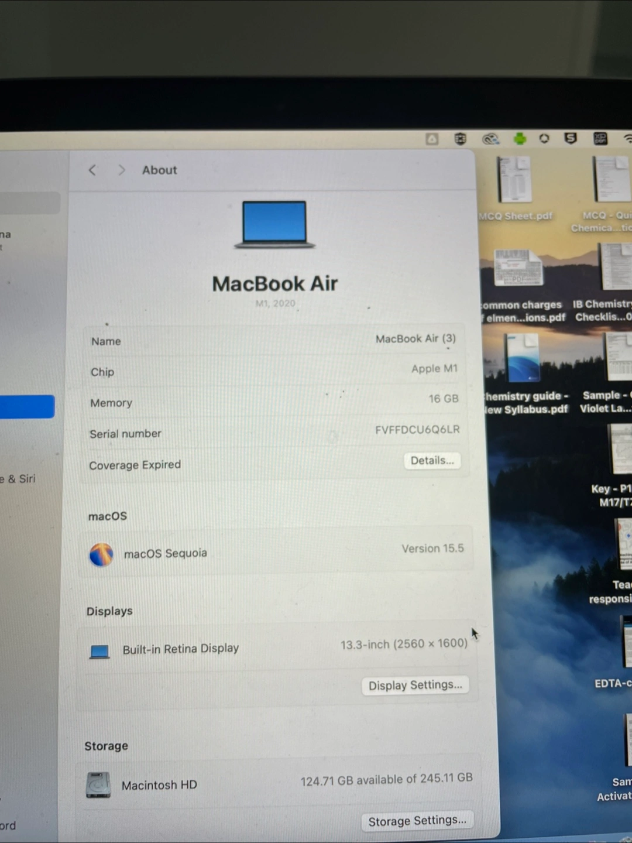
Task: Click the computer name MacBook Air (3)
Action: click(x=415, y=339)
